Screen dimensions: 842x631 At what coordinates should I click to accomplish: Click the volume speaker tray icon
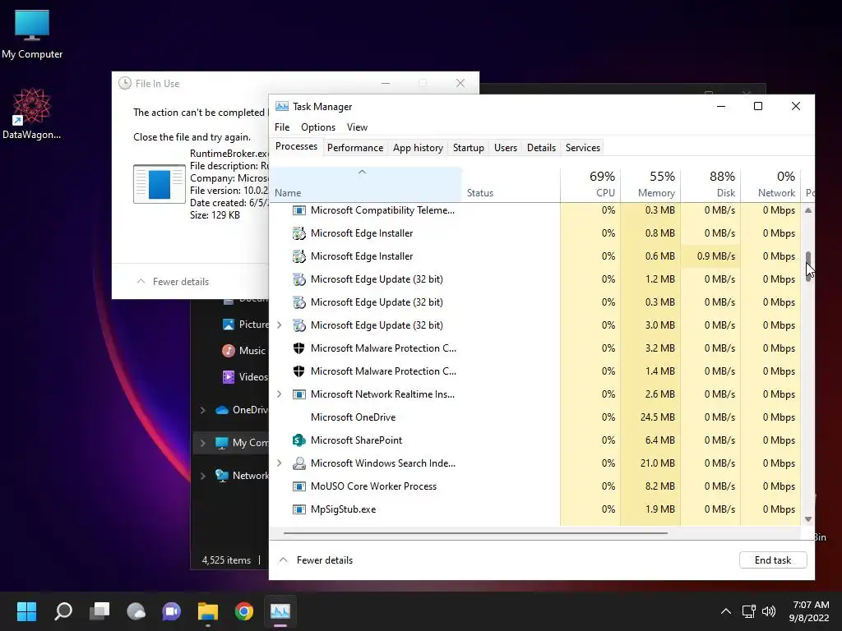[769, 611]
